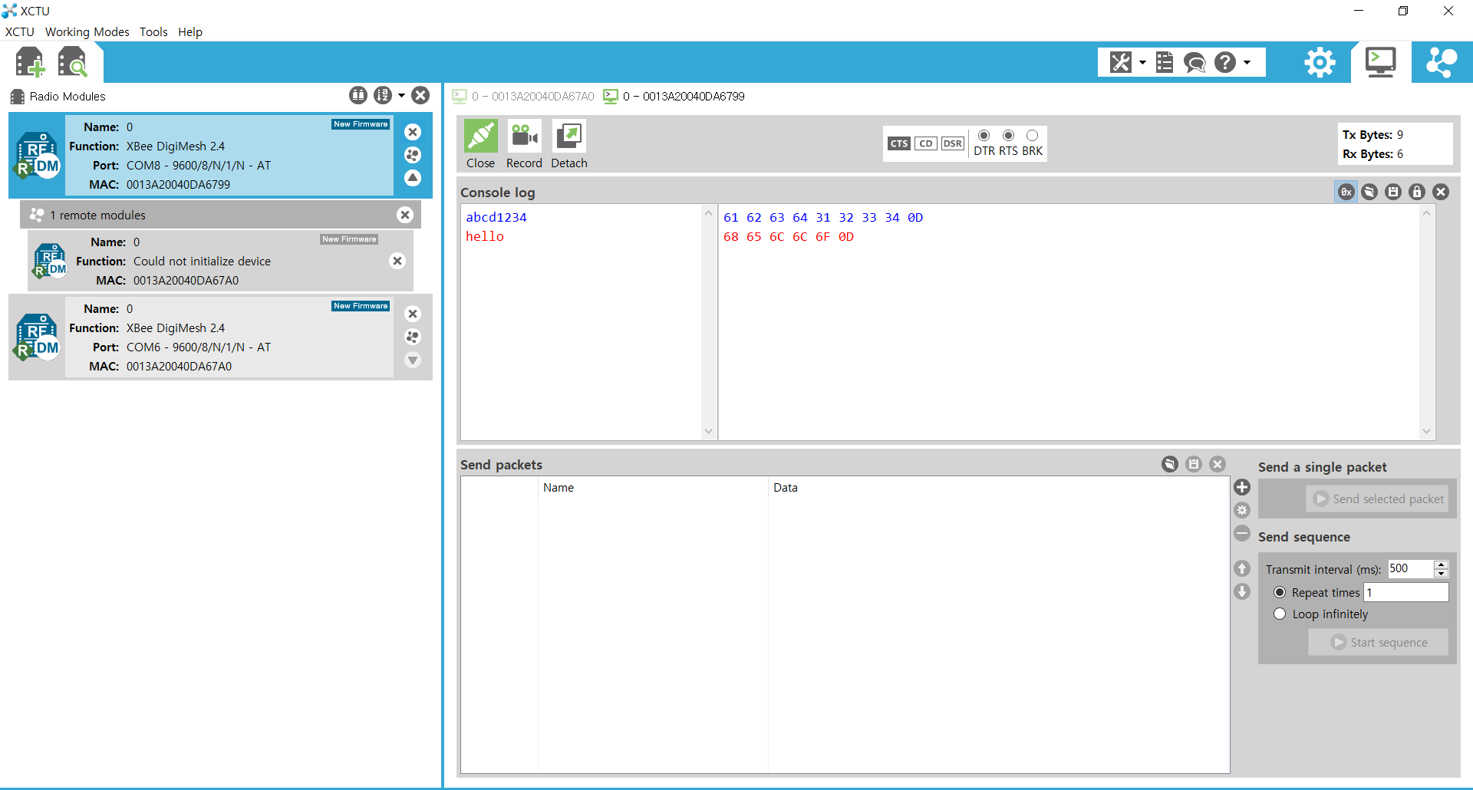
Task: Open the Tools toolbar dropdown arrow
Action: (1142, 63)
